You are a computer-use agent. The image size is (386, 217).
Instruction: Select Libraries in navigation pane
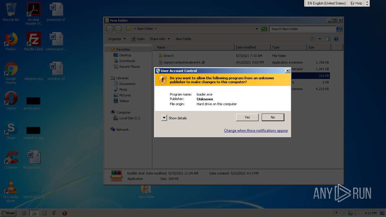[x=122, y=78]
